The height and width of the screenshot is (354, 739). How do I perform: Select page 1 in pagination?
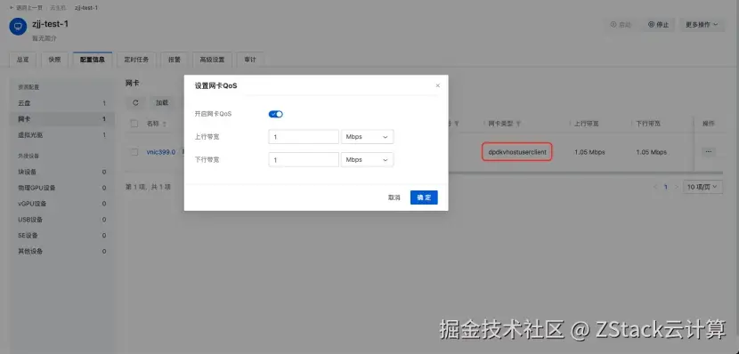666,187
